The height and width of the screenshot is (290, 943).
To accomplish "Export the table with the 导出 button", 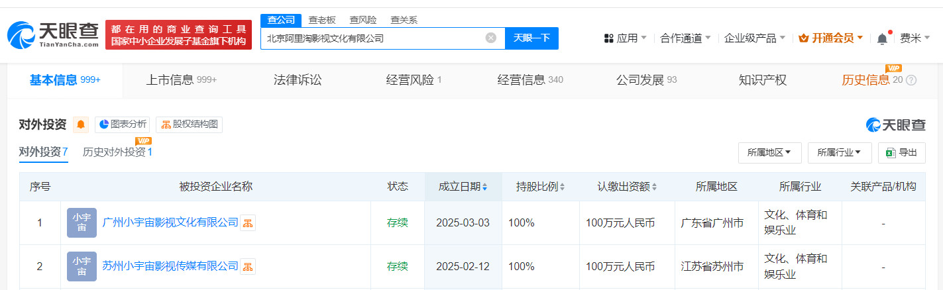I will [901, 152].
